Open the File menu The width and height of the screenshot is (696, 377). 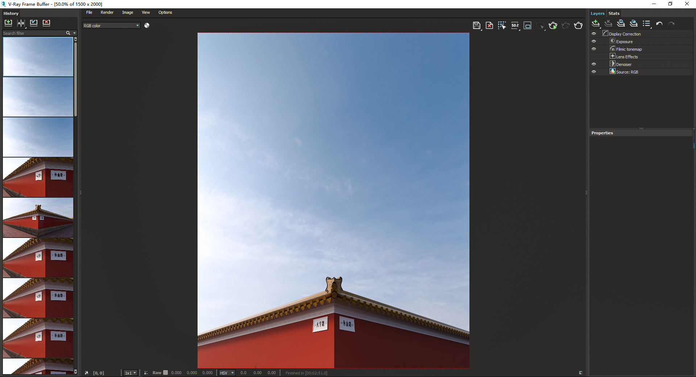[89, 12]
